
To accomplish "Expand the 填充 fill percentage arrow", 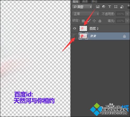I will pos(127,21).
